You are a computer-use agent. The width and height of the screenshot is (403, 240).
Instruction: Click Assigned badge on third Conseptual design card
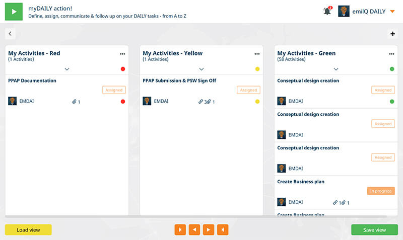click(383, 157)
